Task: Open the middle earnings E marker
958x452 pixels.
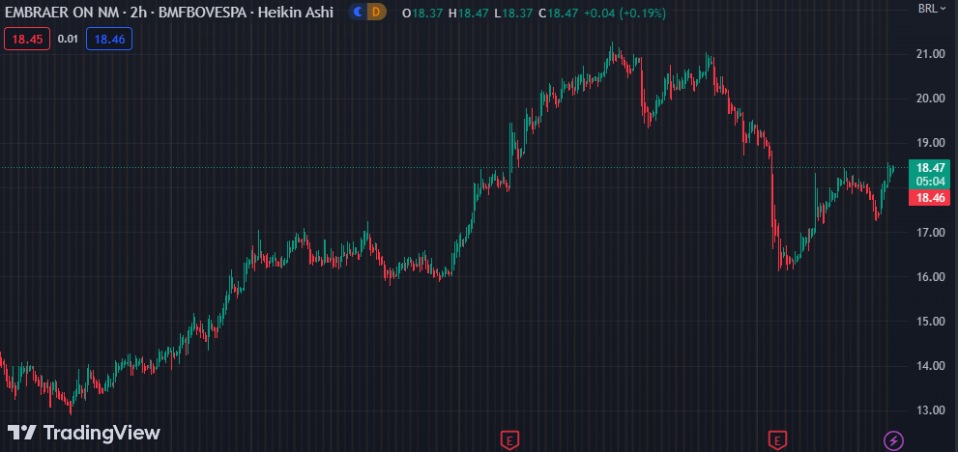Action: click(509, 439)
